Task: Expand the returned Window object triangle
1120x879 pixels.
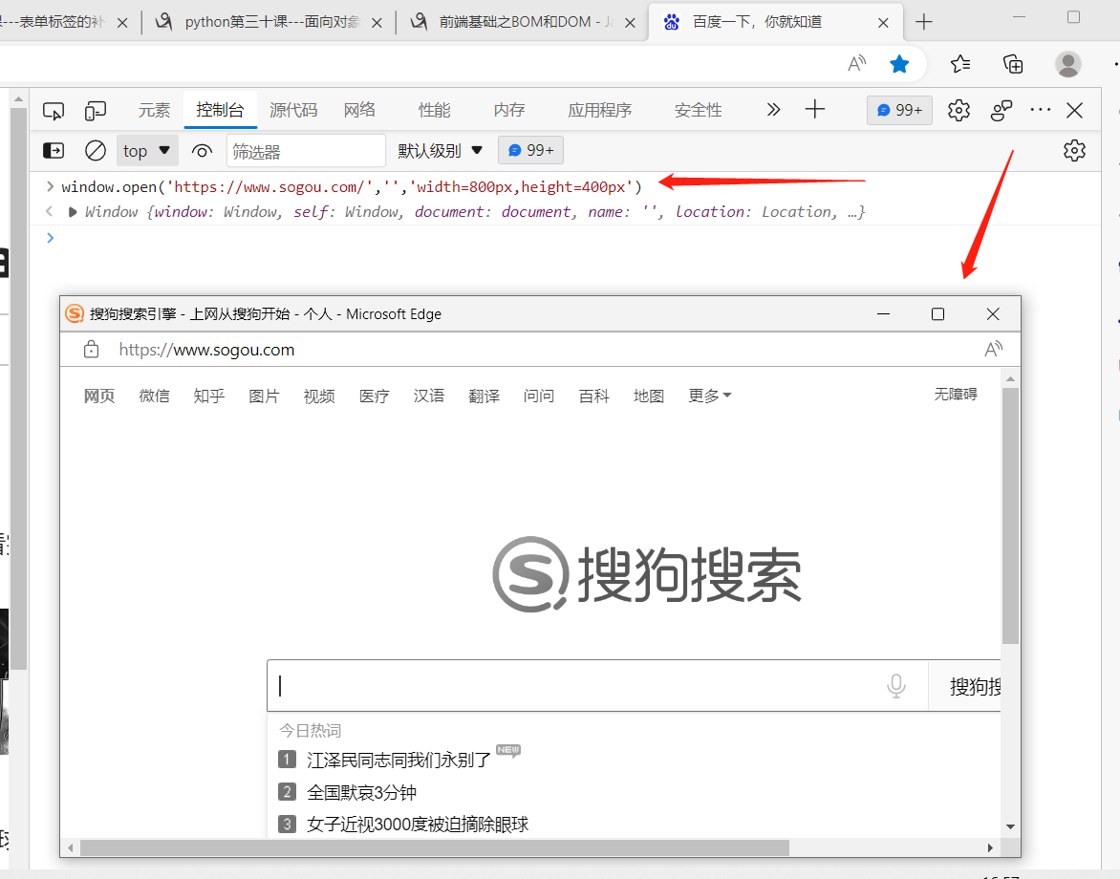Action: [72, 212]
